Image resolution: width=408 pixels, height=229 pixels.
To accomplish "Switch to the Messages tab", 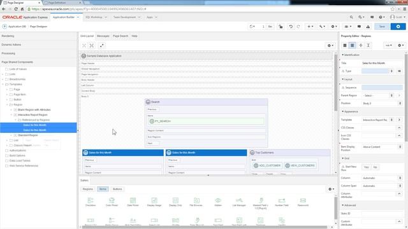I will tap(103, 36).
